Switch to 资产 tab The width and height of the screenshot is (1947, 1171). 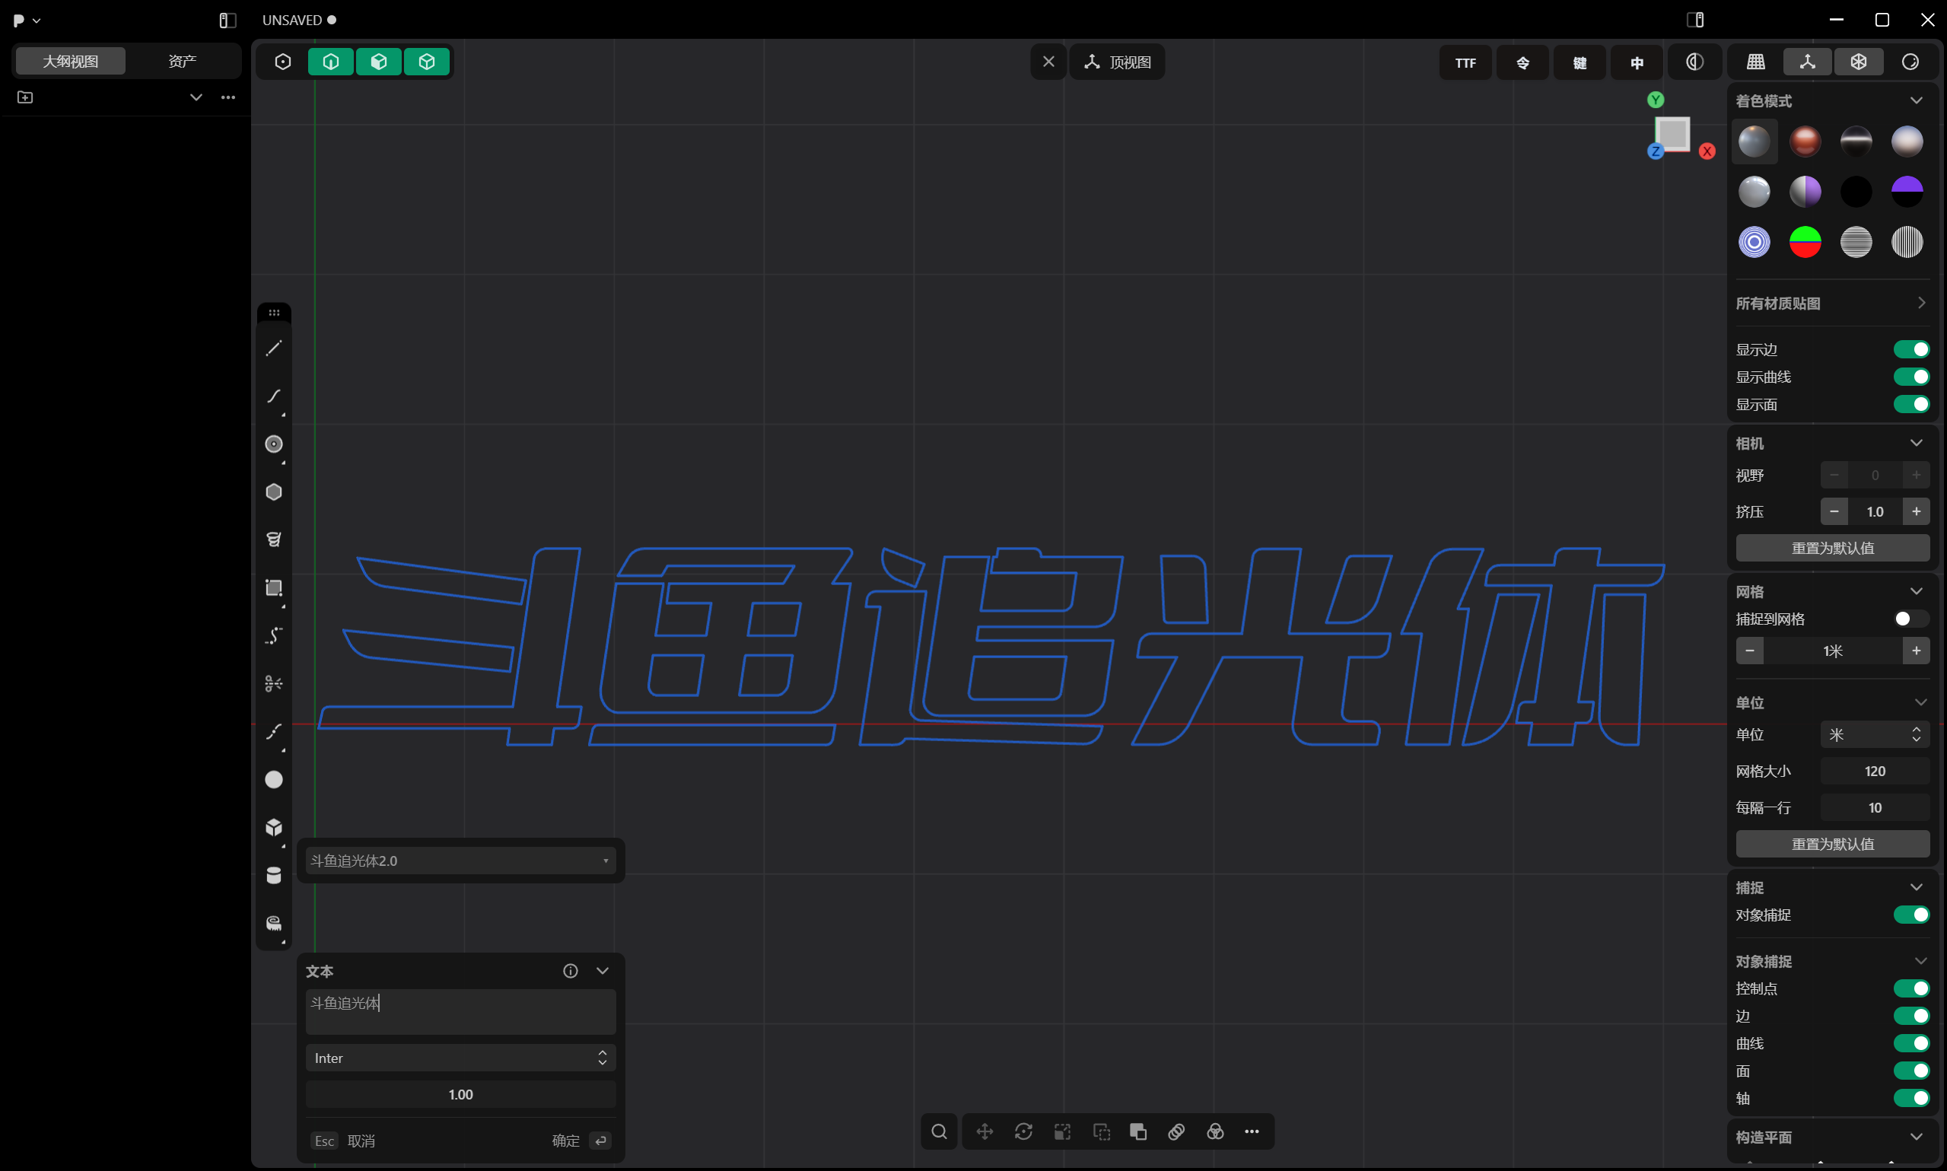tap(183, 61)
